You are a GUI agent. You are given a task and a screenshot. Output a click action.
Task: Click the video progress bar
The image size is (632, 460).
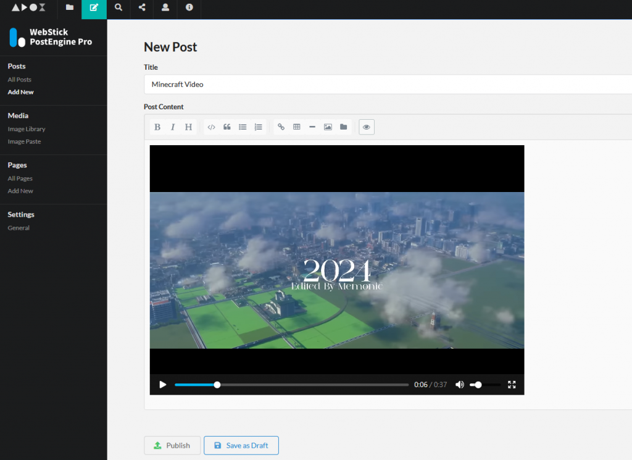pyautogui.click(x=291, y=385)
